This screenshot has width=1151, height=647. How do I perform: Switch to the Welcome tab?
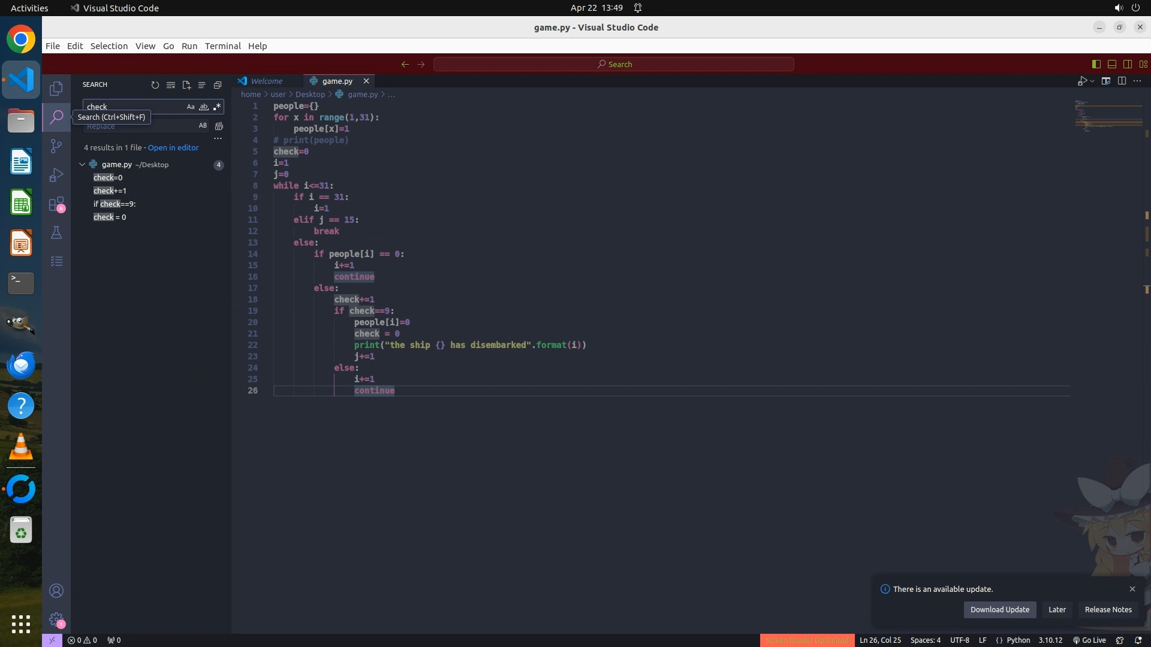tap(266, 81)
